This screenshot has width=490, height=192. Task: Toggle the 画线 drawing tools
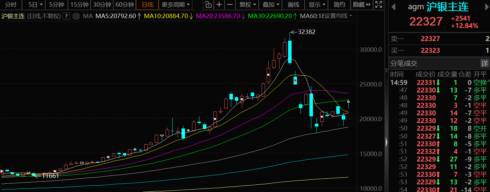293,5
